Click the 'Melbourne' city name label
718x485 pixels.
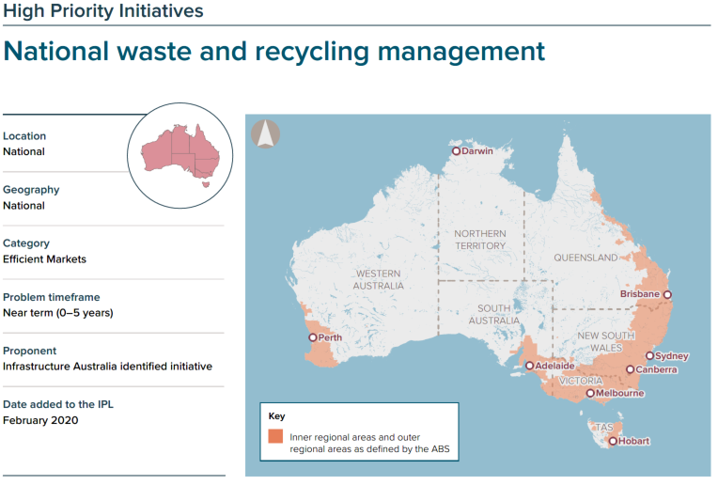coord(620,394)
